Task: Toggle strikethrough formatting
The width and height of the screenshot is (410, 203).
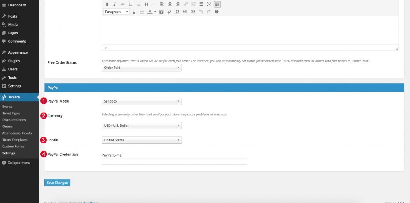Action: (x=122, y=4)
